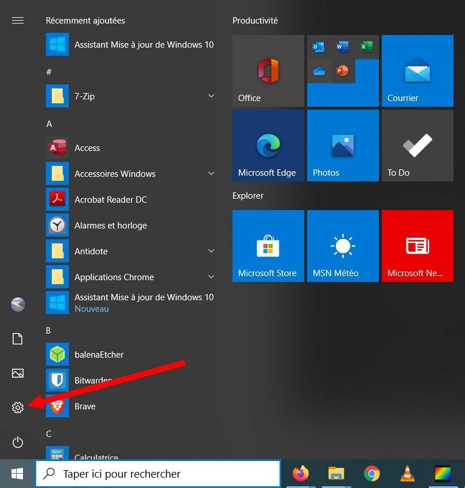Expand the Accessoires Windows chevron
Image resolution: width=465 pixels, height=488 pixels.
click(x=211, y=173)
